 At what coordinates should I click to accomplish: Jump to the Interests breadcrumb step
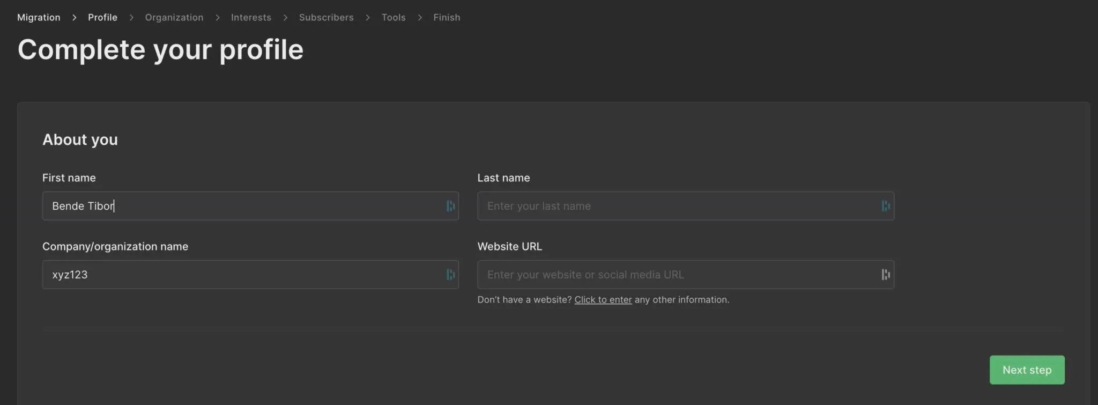[251, 18]
